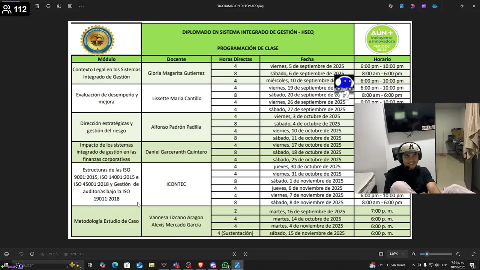Open the 146% zoom level dropdown
Image resolution: width=480 pixels, height=270 pixels.
[397, 254]
